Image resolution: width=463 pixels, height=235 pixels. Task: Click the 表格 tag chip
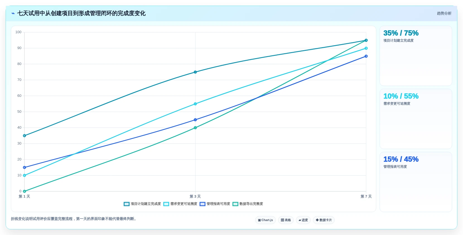286,220
